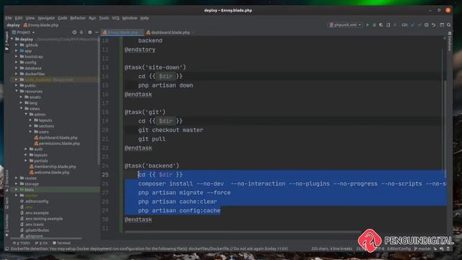
Task: Select welcome.blade.php in the tree
Action: pos(49,172)
